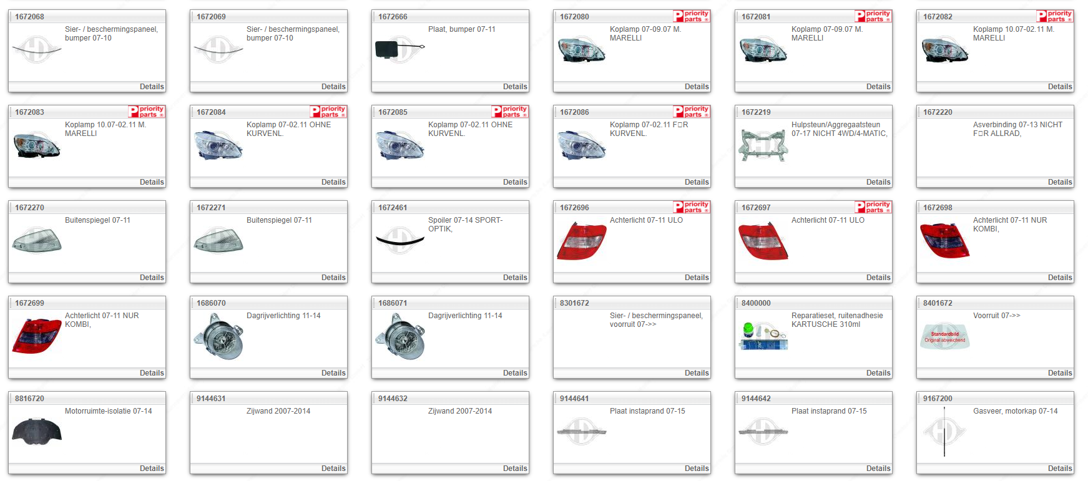
Task: Click the priority parts badge on item 1672085
Action: click(x=510, y=112)
